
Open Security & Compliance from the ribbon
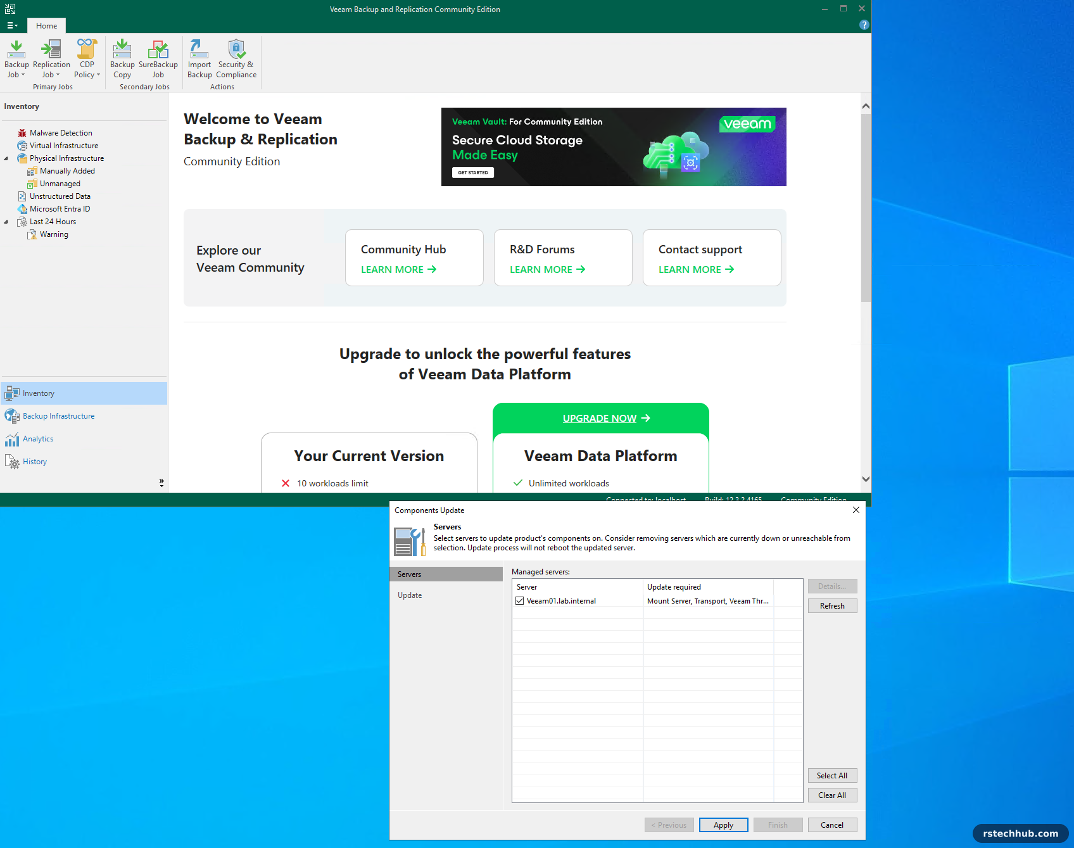tap(236, 59)
